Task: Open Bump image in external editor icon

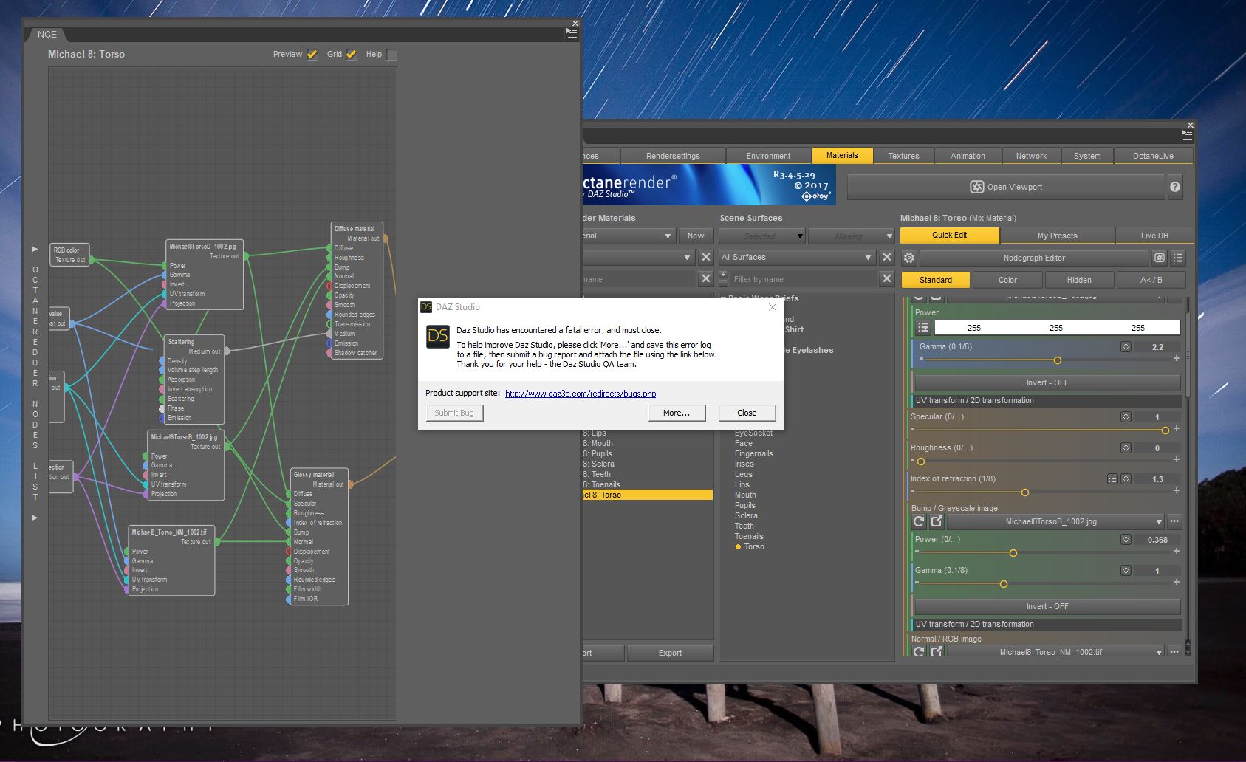Action: pos(937,521)
